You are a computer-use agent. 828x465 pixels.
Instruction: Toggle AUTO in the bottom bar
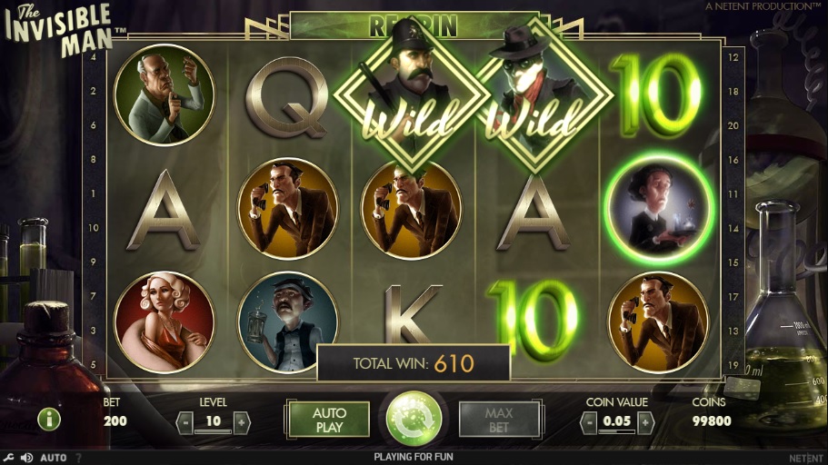[x=54, y=458]
